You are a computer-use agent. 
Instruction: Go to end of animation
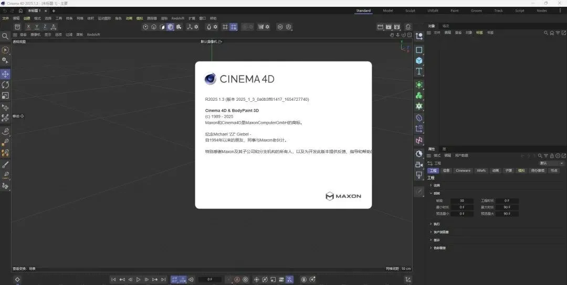(x=163, y=280)
